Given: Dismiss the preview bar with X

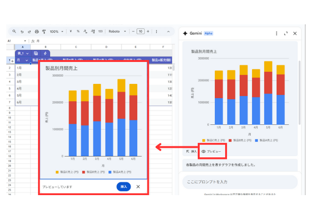Looking at the screenshot, I should click(x=138, y=187).
